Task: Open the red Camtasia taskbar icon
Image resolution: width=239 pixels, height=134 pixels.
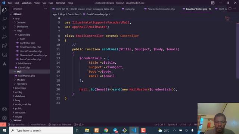Action: tap(143, 130)
